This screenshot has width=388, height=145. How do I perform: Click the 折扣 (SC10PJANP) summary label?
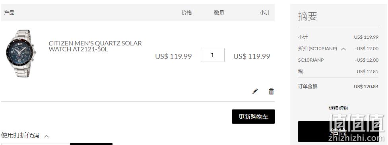click(318, 49)
